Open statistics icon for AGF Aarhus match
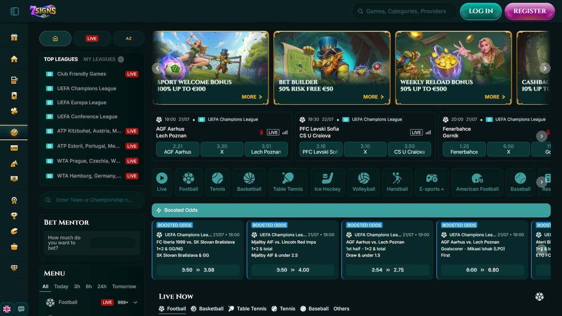The width and height of the screenshot is (562, 316). click(285, 132)
